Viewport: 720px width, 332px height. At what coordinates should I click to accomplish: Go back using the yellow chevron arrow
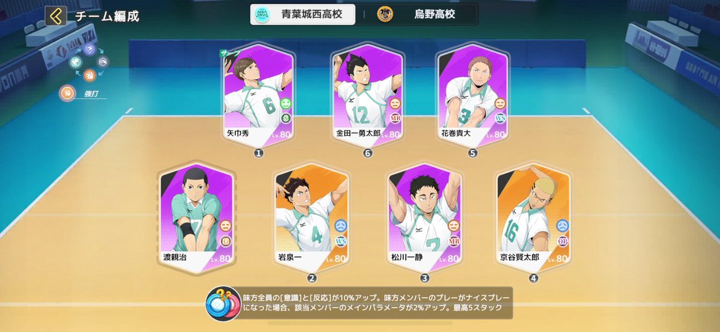click(x=56, y=16)
